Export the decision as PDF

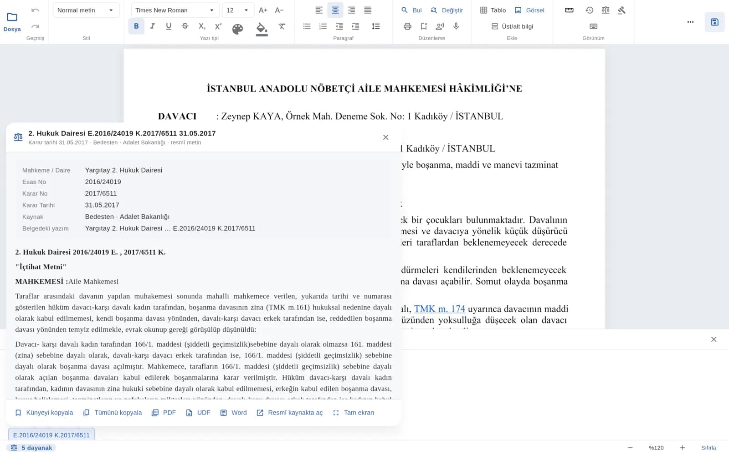tap(164, 413)
